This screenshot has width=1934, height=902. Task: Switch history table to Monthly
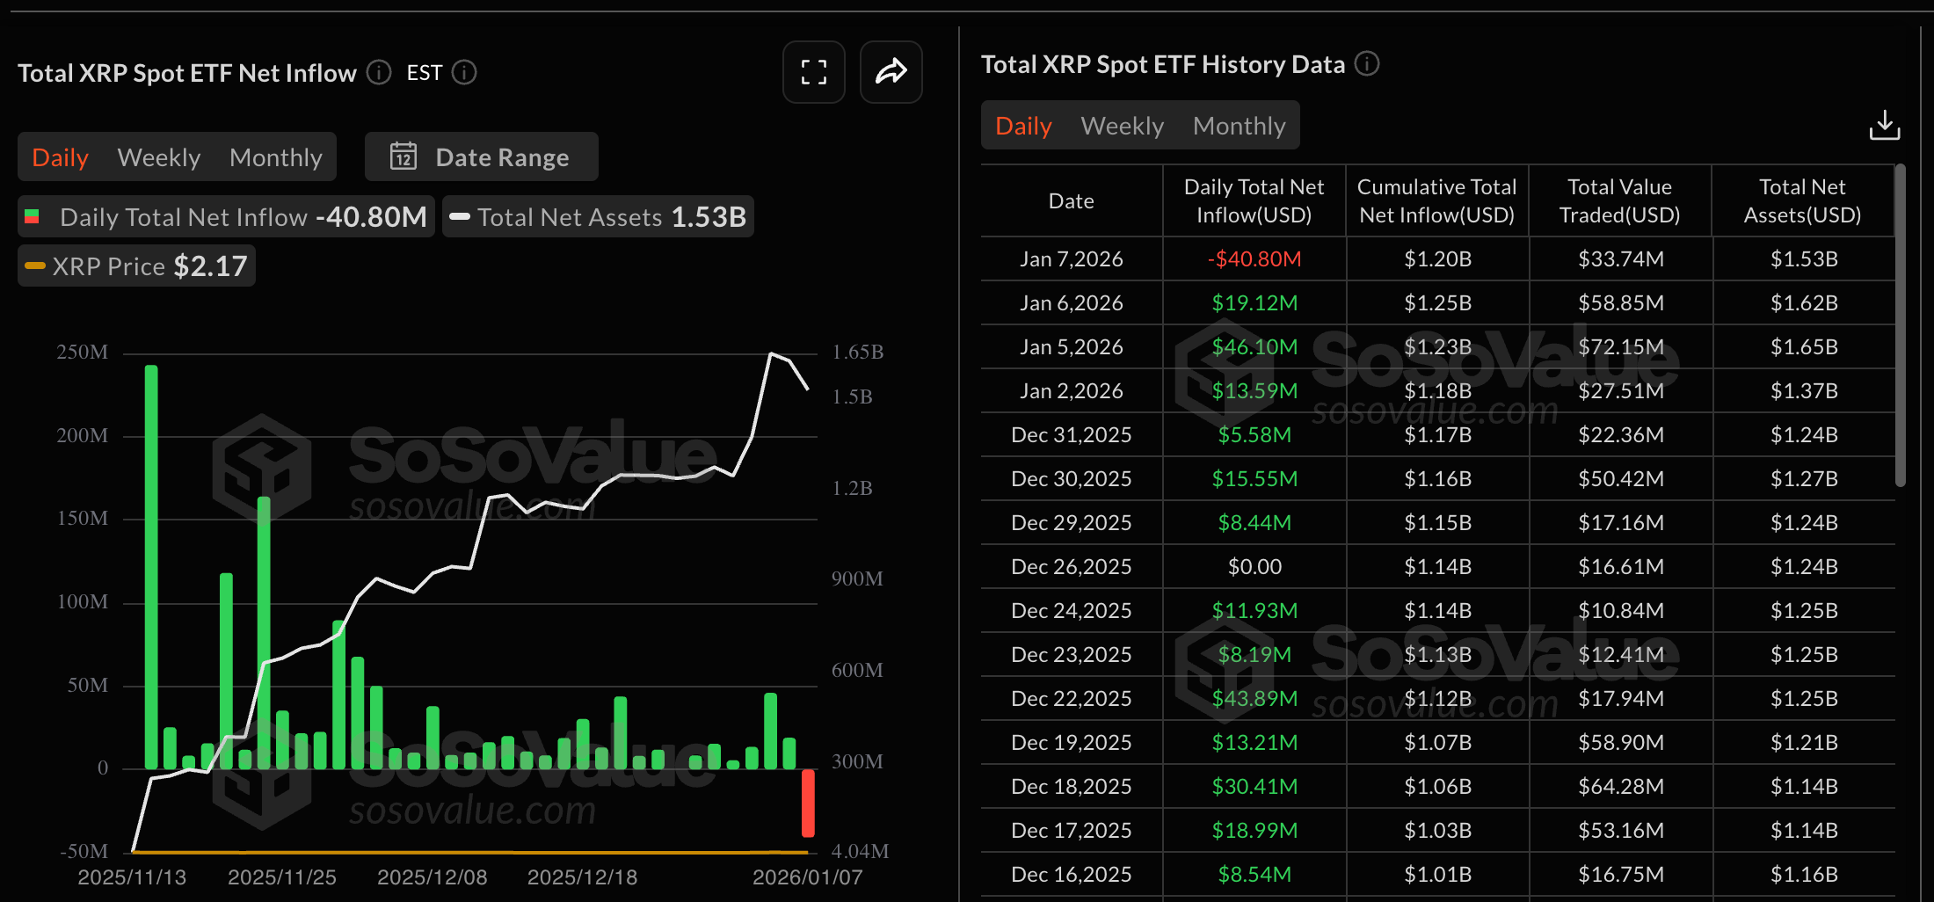pyautogui.click(x=1239, y=126)
